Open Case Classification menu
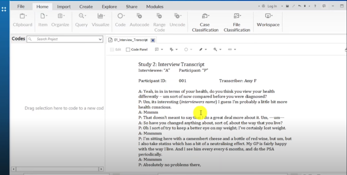 pos(205,23)
